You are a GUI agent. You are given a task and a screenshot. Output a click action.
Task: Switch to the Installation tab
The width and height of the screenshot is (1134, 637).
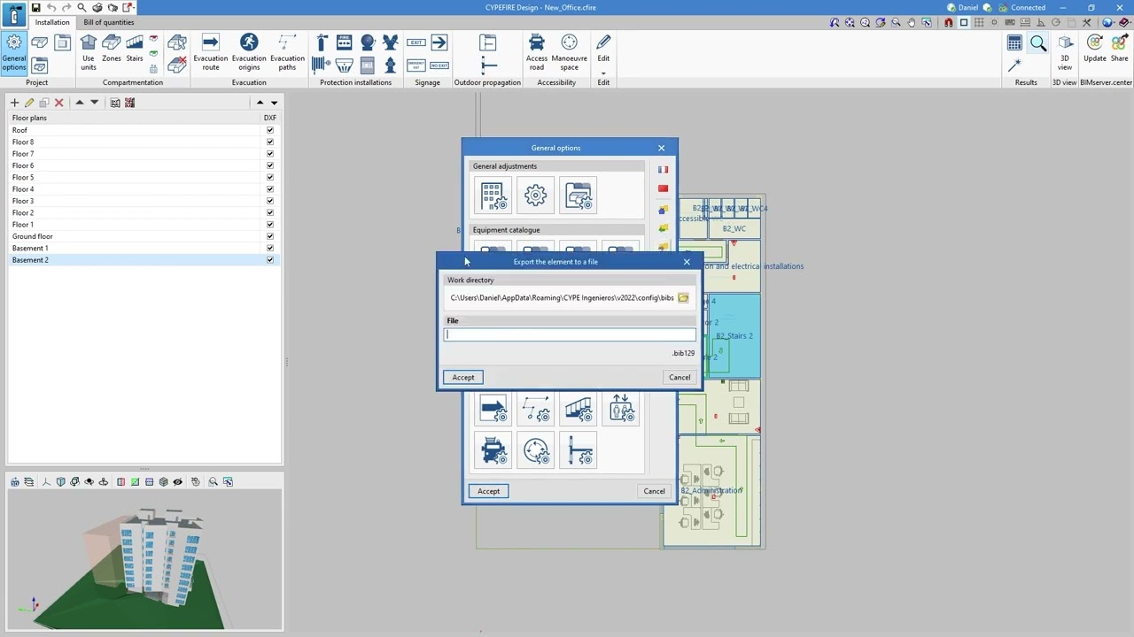pyautogui.click(x=52, y=22)
